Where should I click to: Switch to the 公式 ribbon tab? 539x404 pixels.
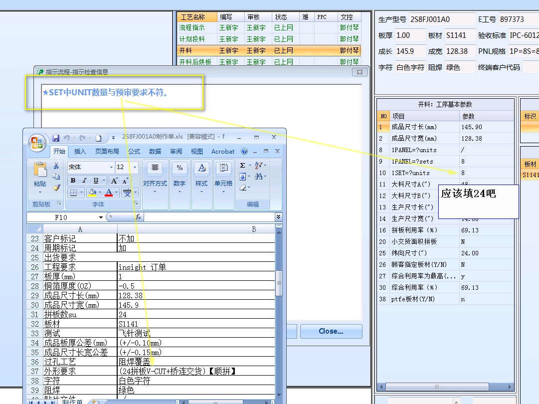pos(134,151)
